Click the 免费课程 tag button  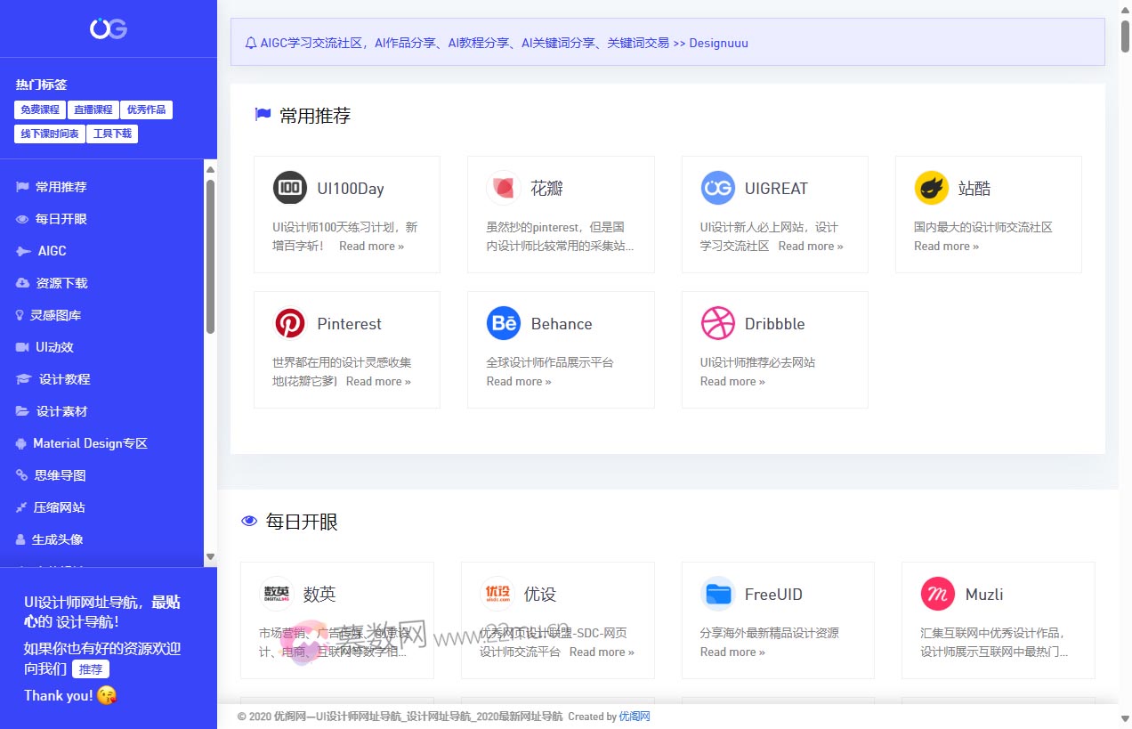(x=39, y=109)
